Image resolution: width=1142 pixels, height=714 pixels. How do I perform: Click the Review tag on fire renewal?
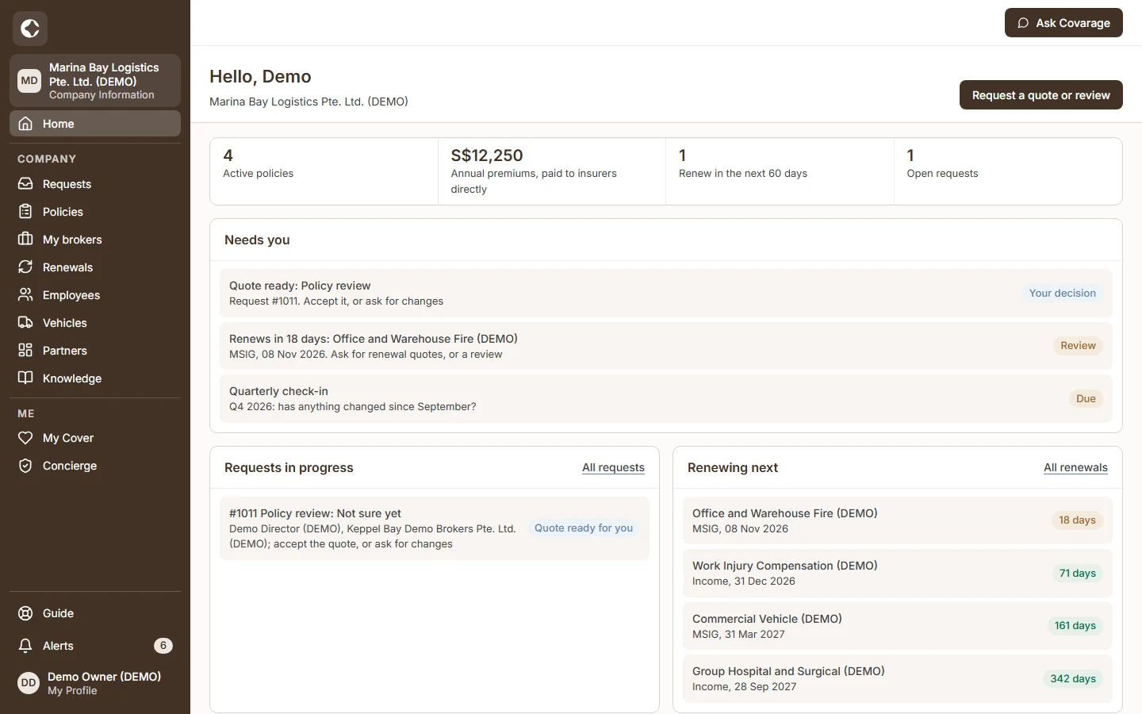1078,346
